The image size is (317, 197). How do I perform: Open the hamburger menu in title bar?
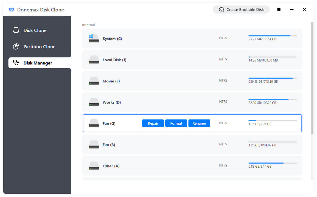[x=279, y=10]
